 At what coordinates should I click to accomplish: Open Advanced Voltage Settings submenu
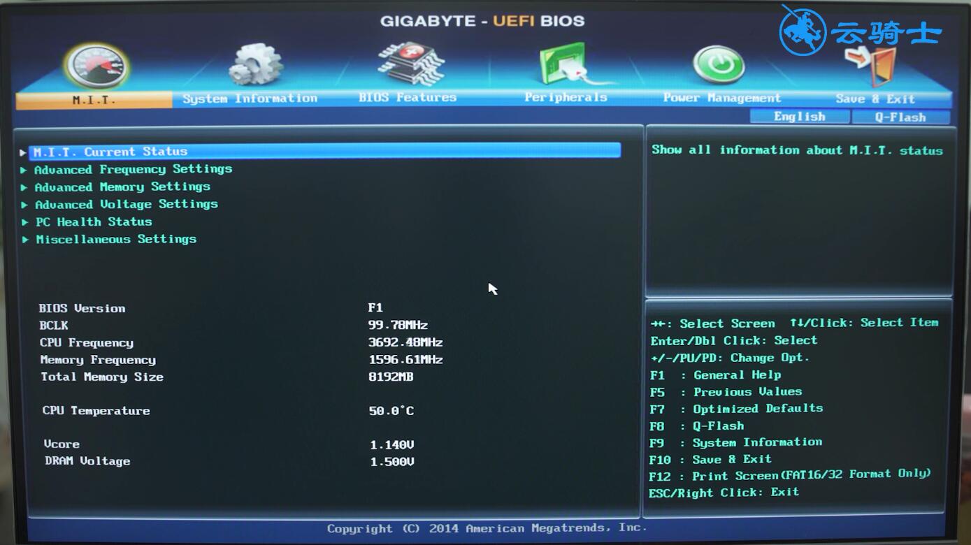click(127, 204)
